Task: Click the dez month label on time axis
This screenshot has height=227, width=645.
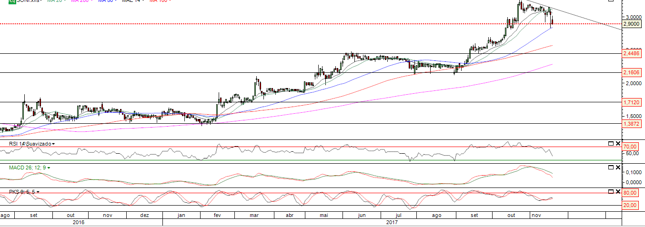Action: [x=144, y=215]
